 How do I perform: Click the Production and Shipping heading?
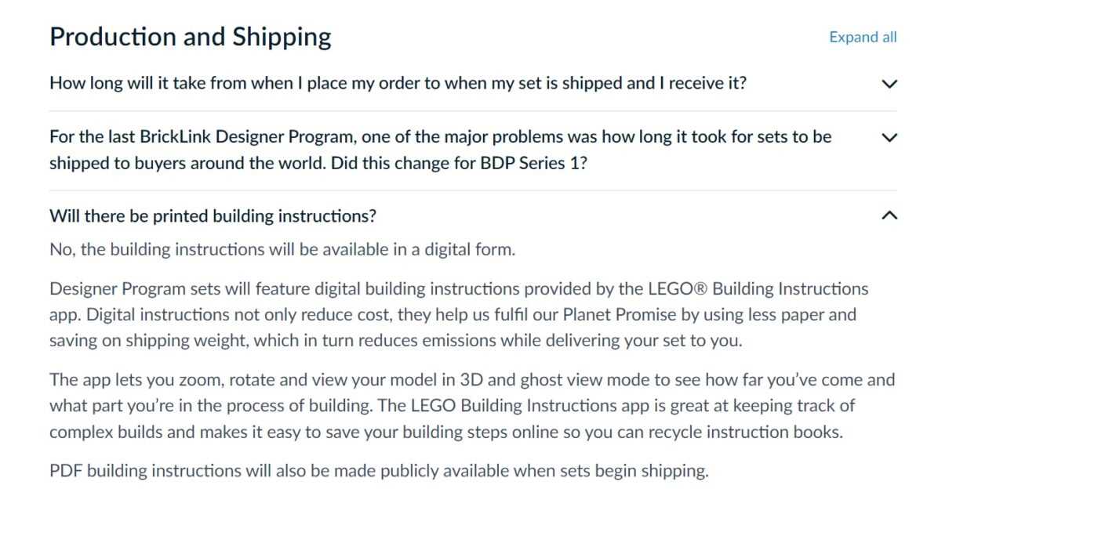tap(191, 37)
